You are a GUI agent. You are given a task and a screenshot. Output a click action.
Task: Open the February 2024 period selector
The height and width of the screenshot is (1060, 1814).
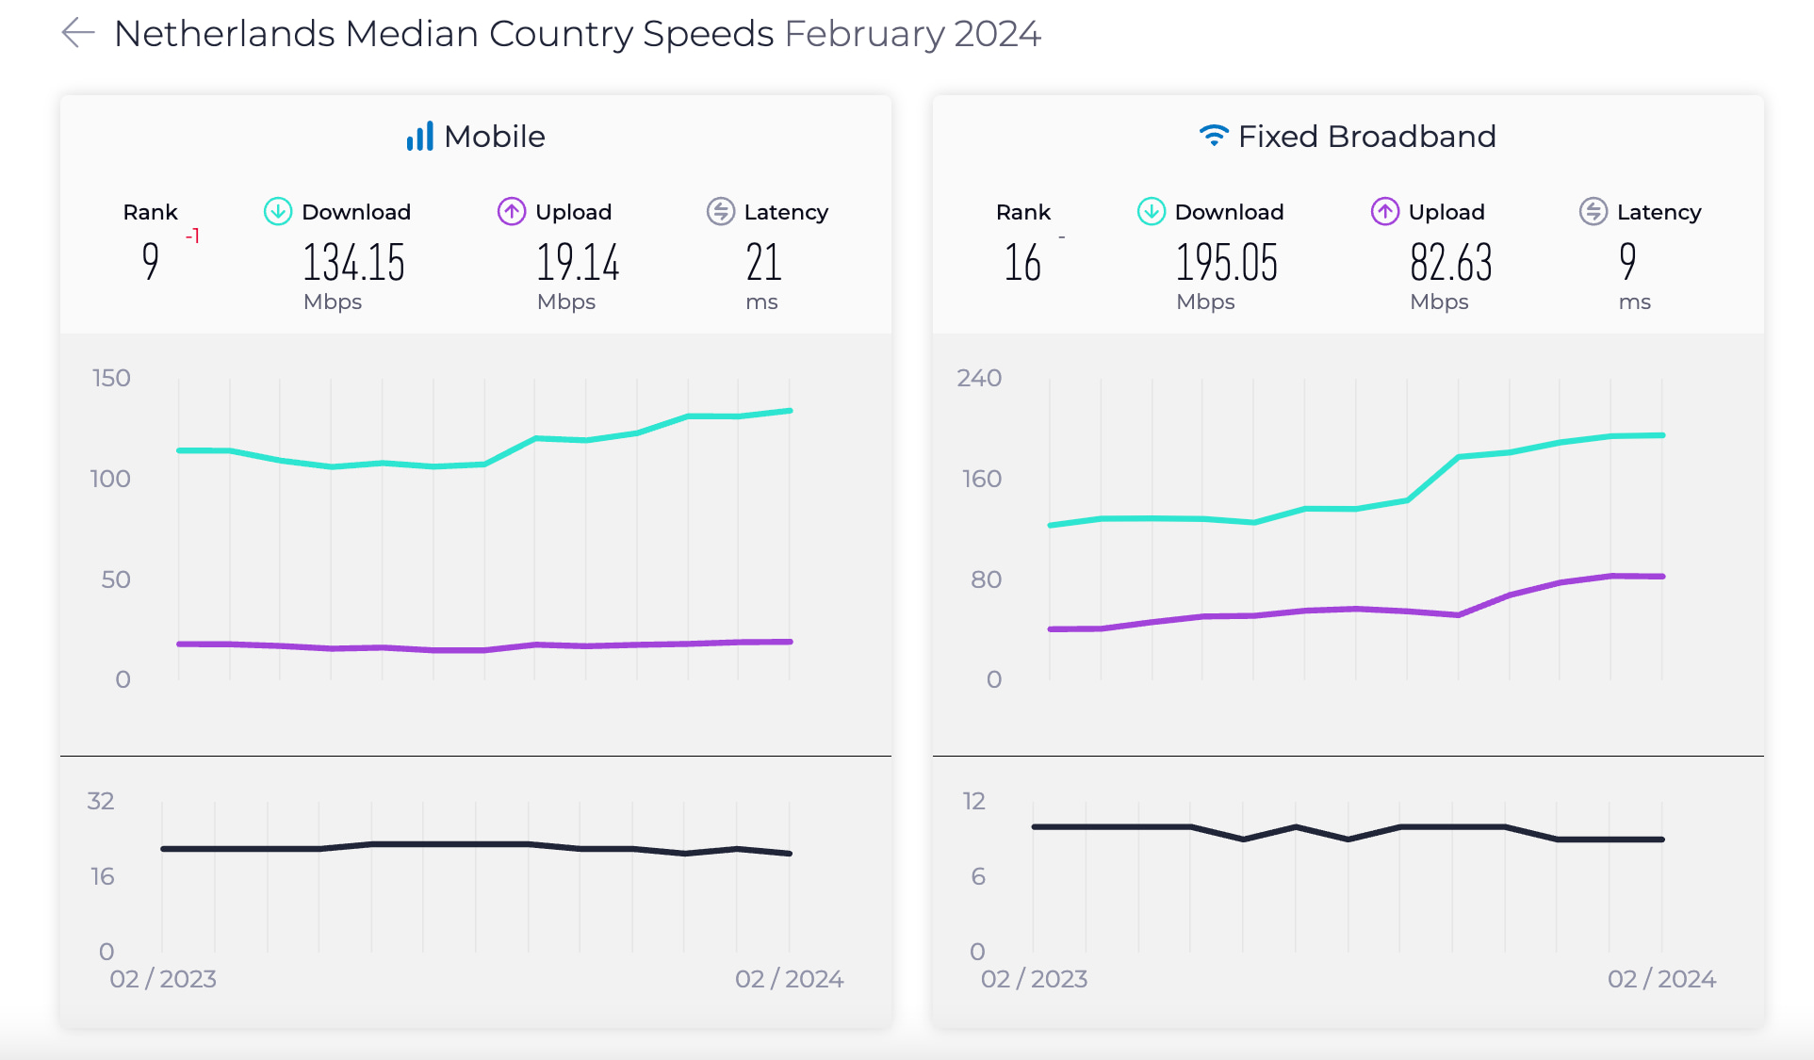tap(912, 34)
